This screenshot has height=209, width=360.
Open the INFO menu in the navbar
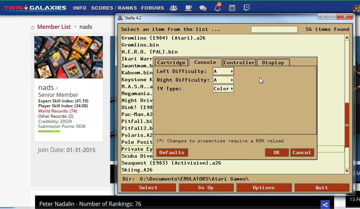click(x=80, y=8)
